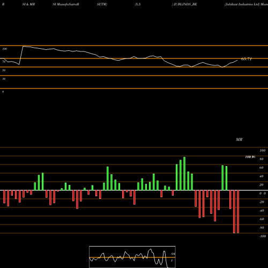Click the '-98' value in mini chart
This screenshot has height=268, width=268.
point(173,254)
